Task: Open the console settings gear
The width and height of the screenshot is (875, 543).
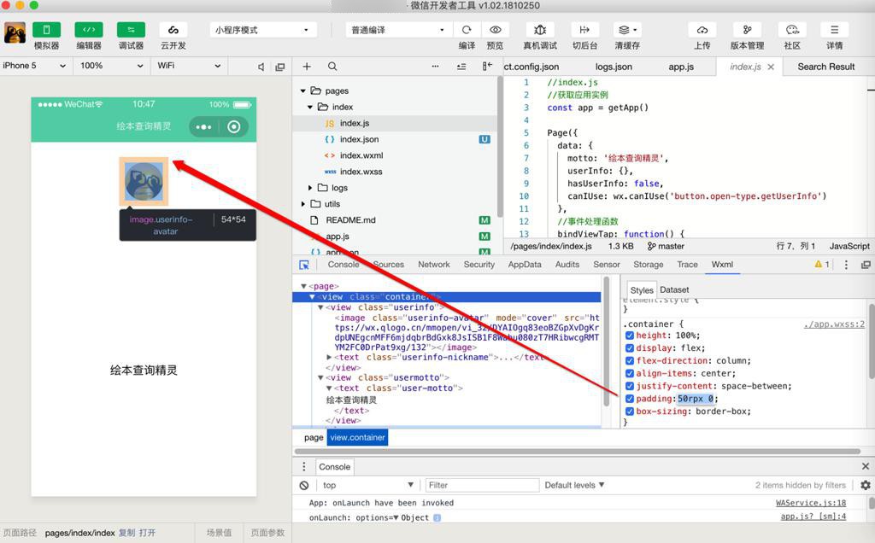Action: point(866,485)
